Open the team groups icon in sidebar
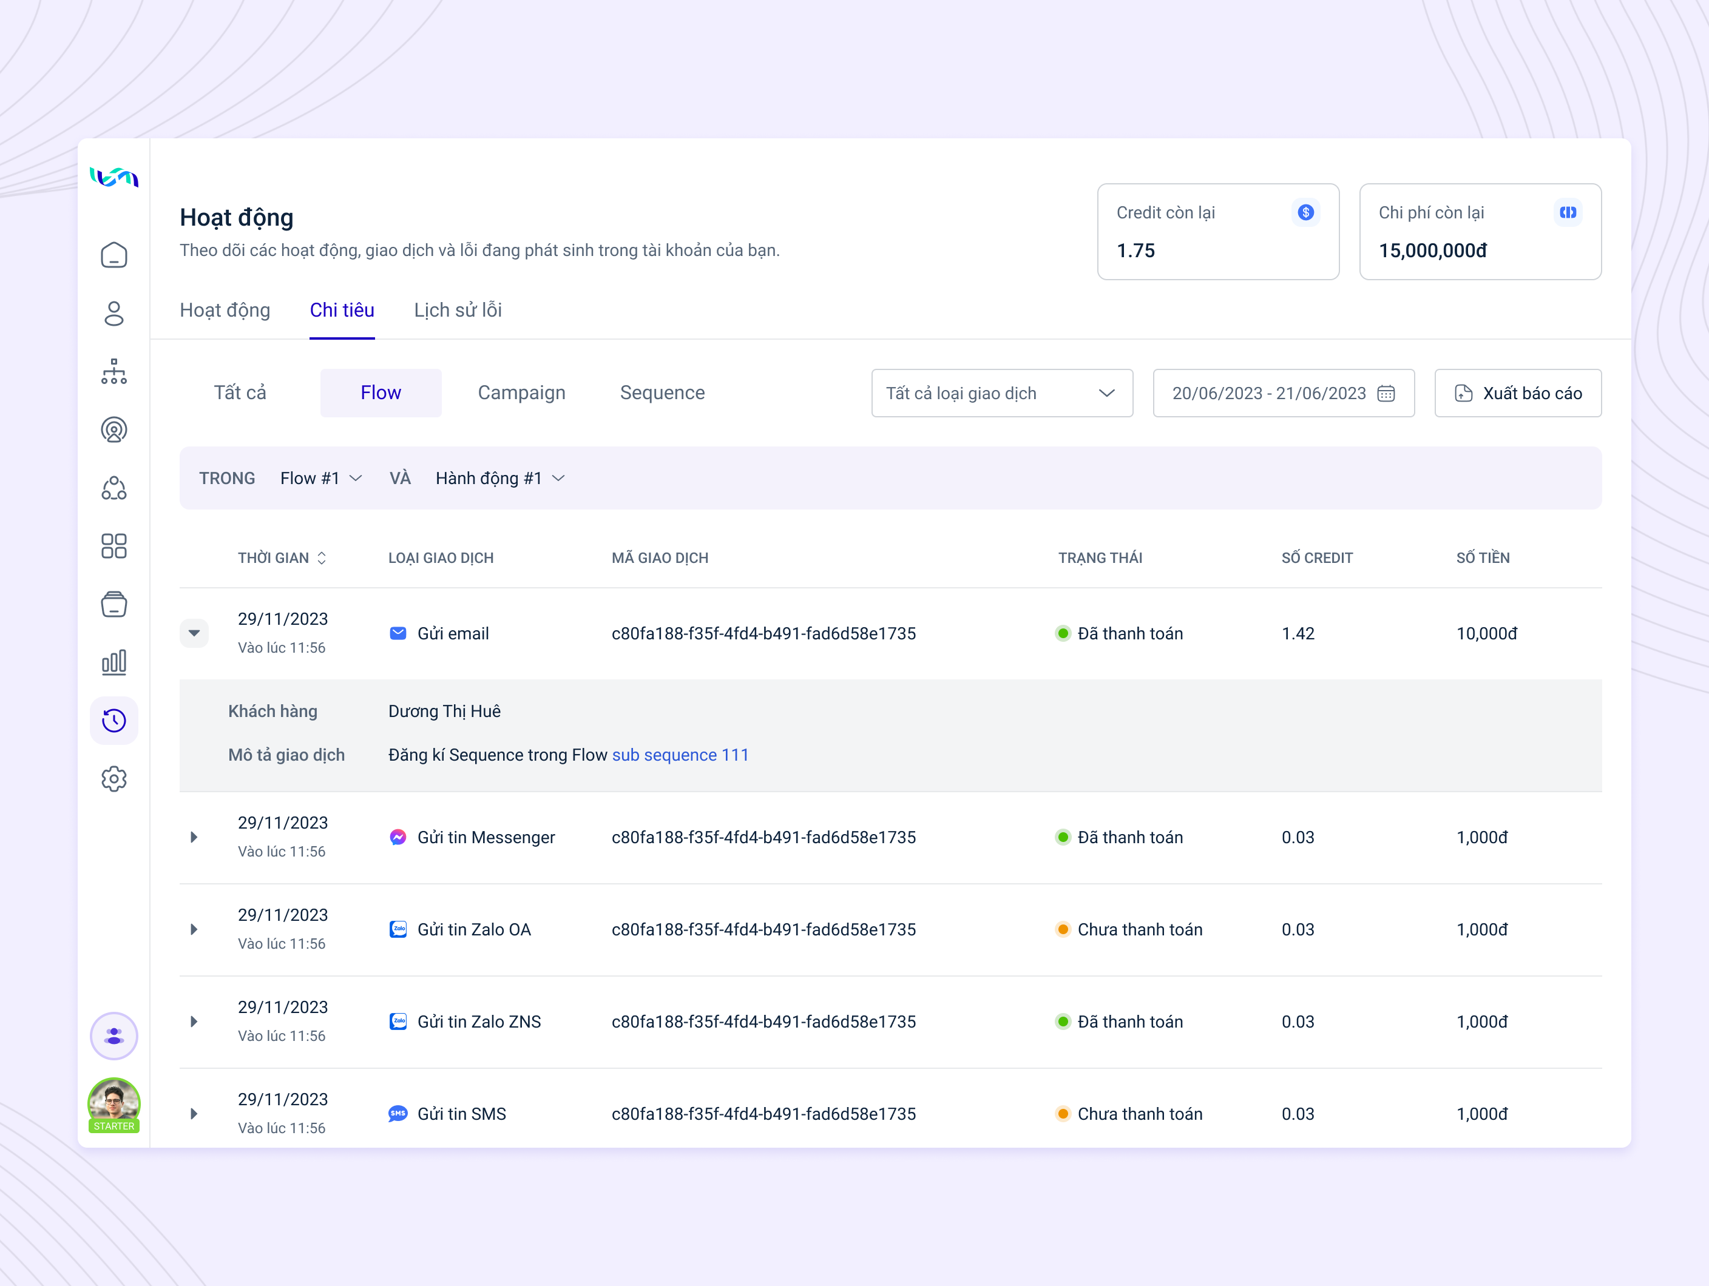This screenshot has height=1286, width=1709. [113, 488]
